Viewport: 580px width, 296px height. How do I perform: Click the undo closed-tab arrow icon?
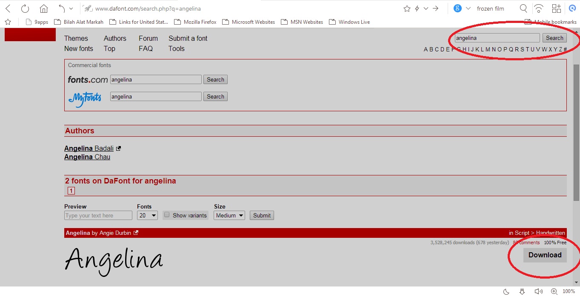(62, 8)
